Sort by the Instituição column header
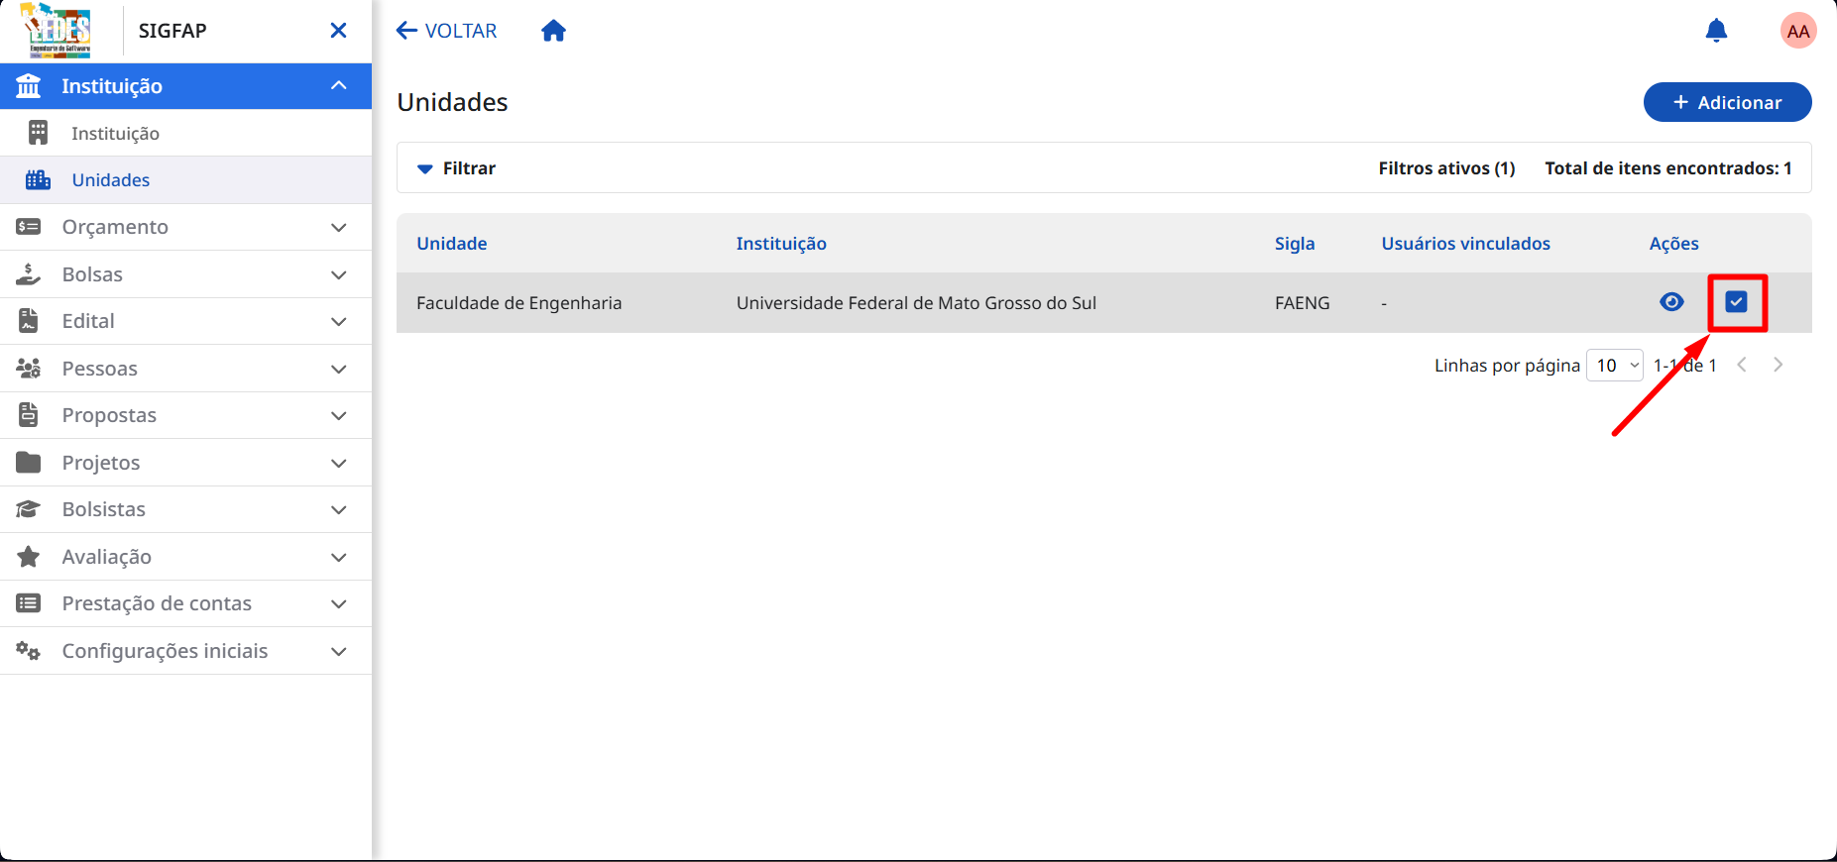The width and height of the screenshot is (1837, 862). click(x=781, y=244)
